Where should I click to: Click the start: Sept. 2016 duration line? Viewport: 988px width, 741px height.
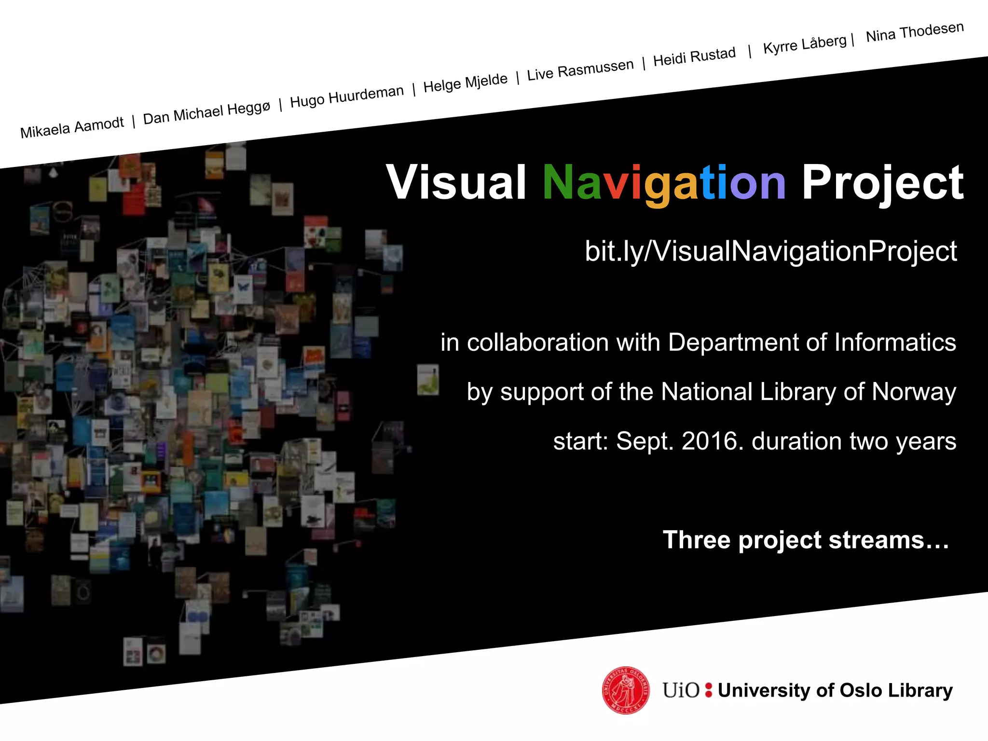click(754, 441)
